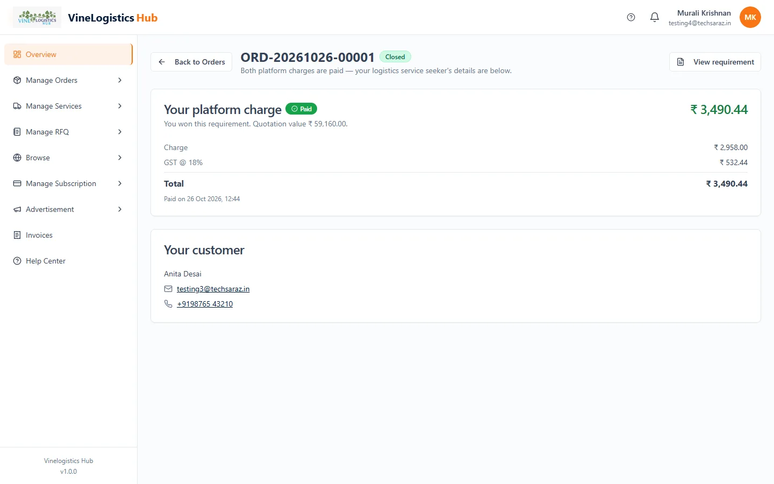The width and height of the screenshot is (774, 484).
Task: Click the phone icon beside customer number
Action: pos(168,304)
